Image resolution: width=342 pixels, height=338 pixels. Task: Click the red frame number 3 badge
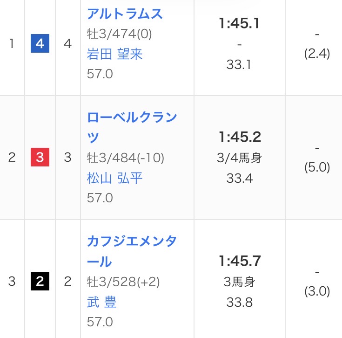[40, 158]
